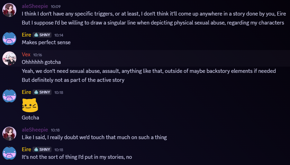Viewport: 290px width, 165px height.
Task: Click the SHNY tag on the last message
Action: pyautogui.click(x=42, y=149)
